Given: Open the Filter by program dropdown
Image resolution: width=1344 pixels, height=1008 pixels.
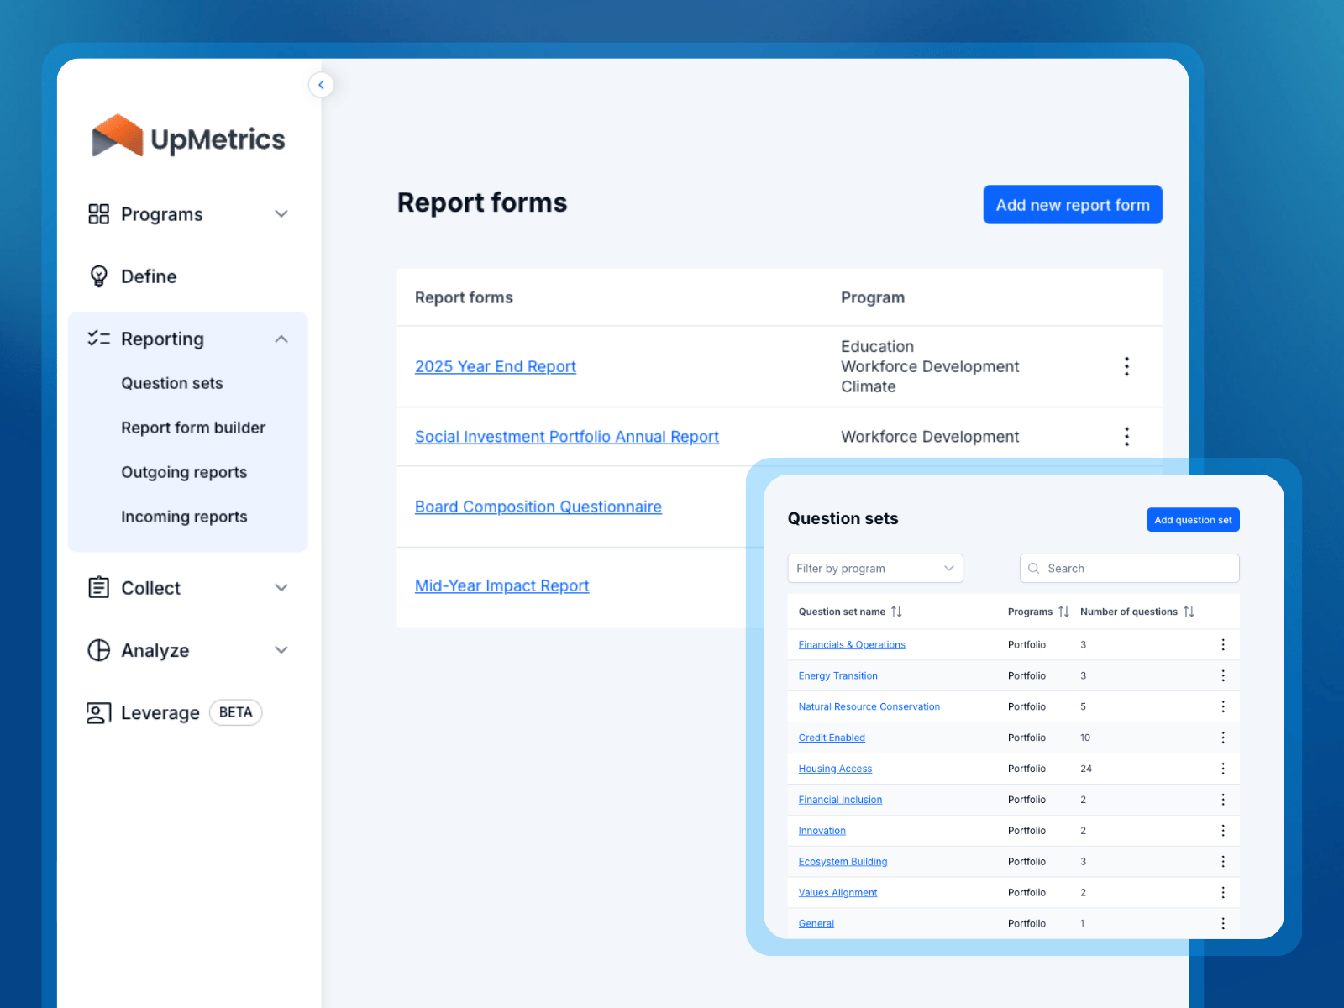Looking at the screenshot, I should (x=874, y=569).
